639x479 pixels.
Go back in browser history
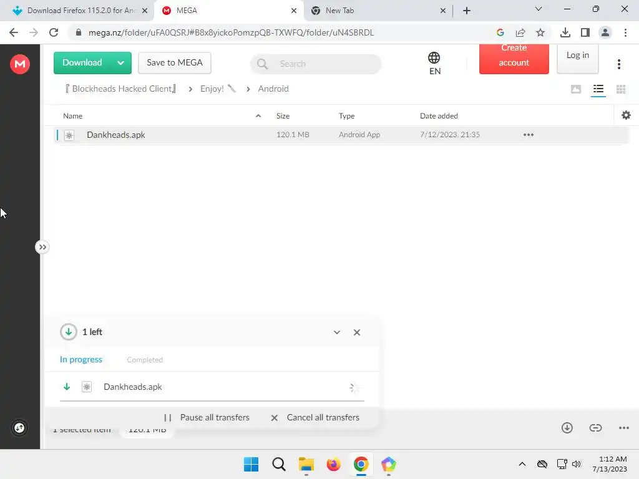tap(14, 32)
